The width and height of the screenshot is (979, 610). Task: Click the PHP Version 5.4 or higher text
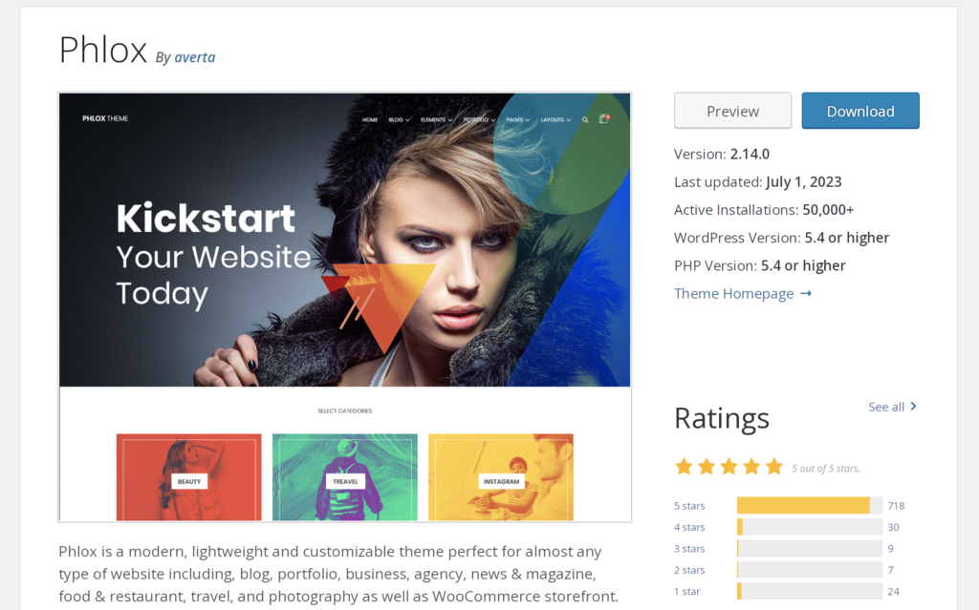pos(760,265)
